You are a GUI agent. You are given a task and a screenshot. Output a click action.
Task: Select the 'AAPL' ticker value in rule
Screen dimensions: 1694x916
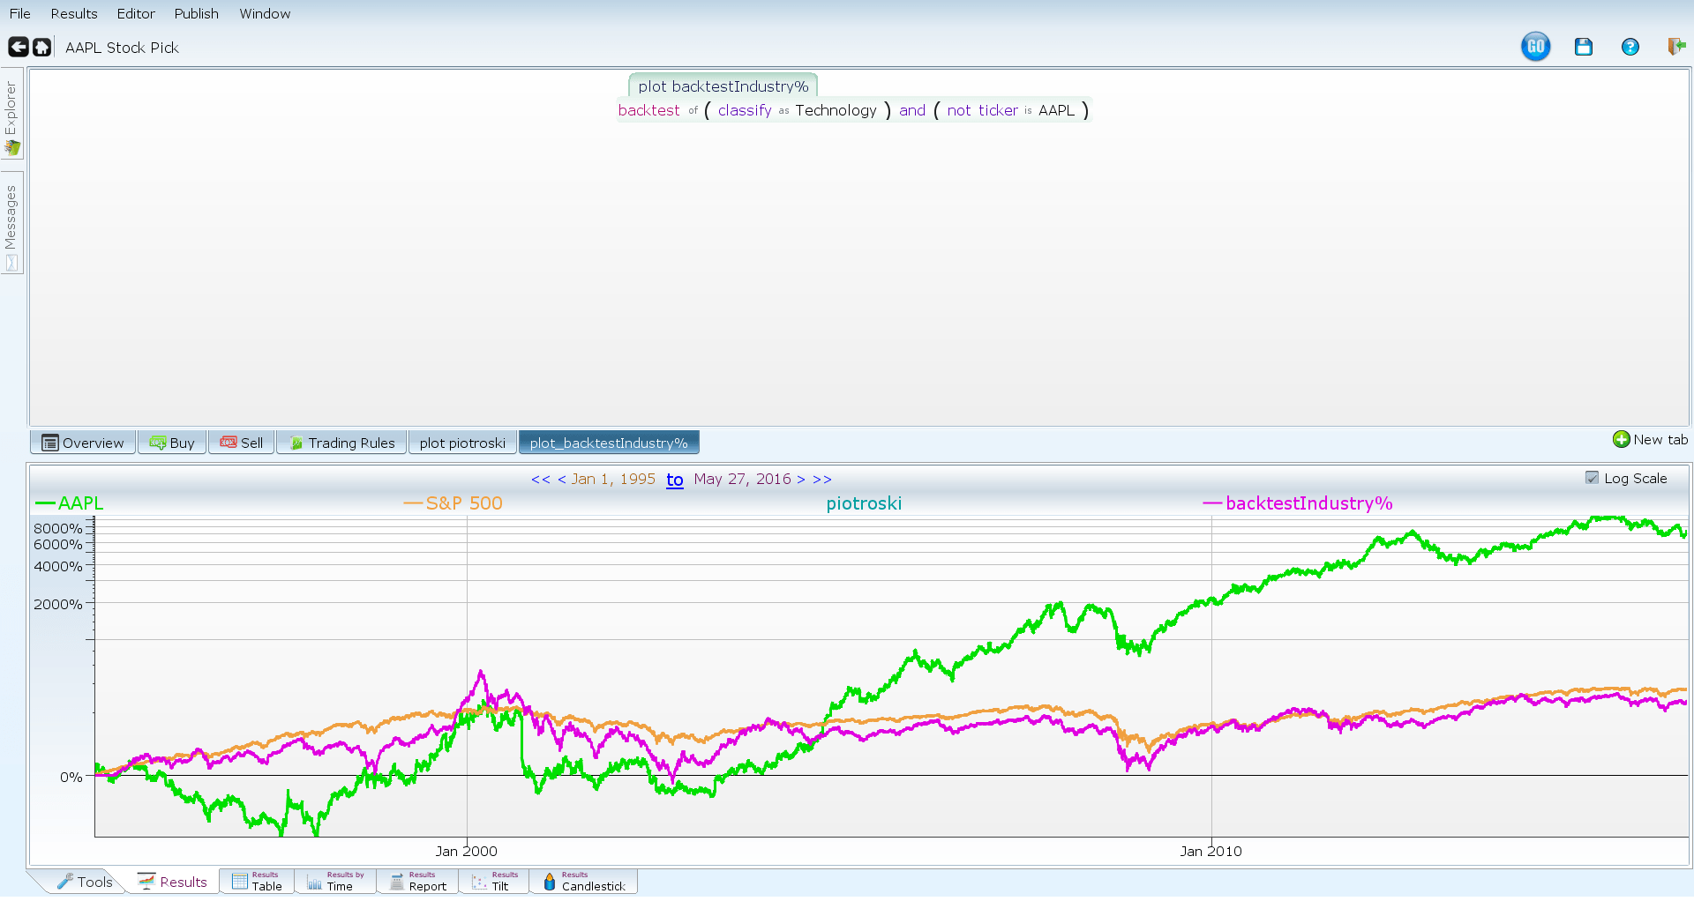1056,110
